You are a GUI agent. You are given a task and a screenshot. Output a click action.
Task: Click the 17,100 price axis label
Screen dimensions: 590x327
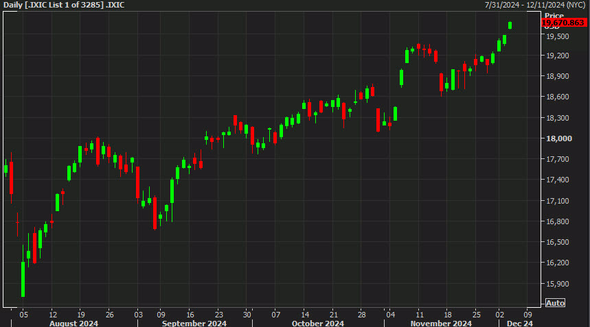(x=558, y=201)
